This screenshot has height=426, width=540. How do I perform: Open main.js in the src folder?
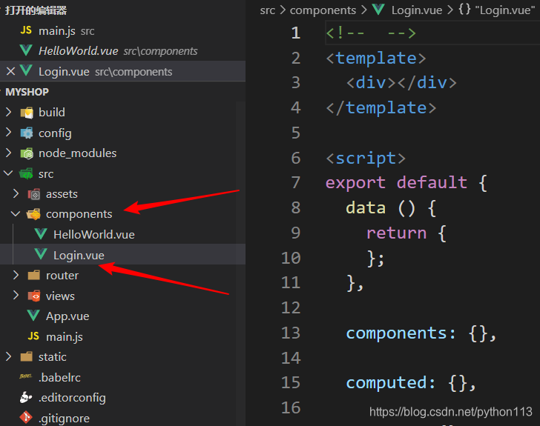[x=122, y=336]
